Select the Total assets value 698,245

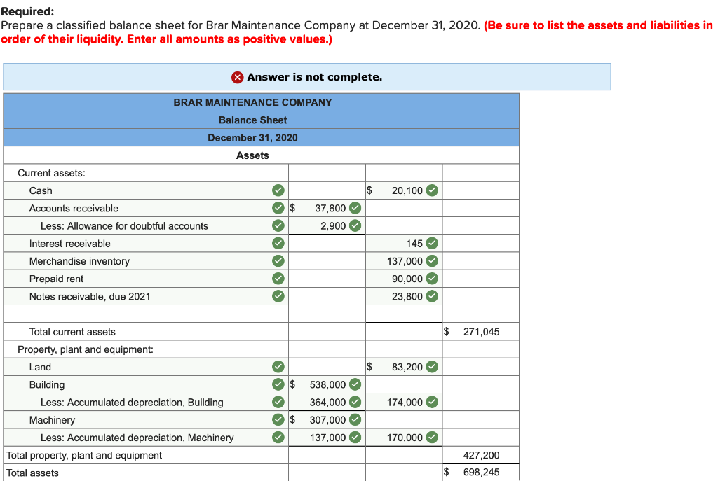click(x=481, y=473)
